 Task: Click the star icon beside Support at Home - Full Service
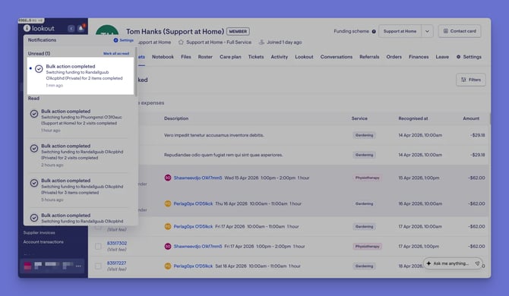[181, 43]
